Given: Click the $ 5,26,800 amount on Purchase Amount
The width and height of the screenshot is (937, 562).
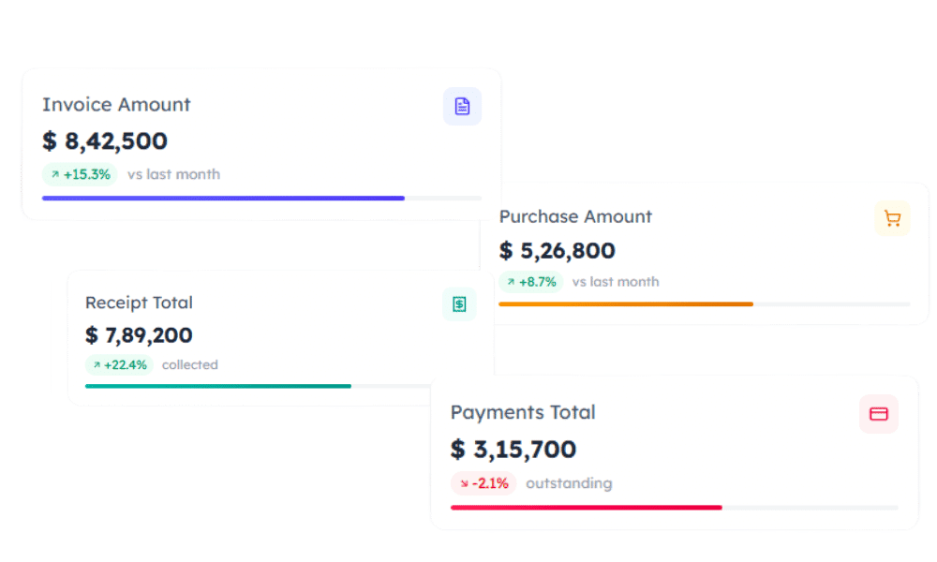Looking at the screenshot, I should click(x=558, y=251).
